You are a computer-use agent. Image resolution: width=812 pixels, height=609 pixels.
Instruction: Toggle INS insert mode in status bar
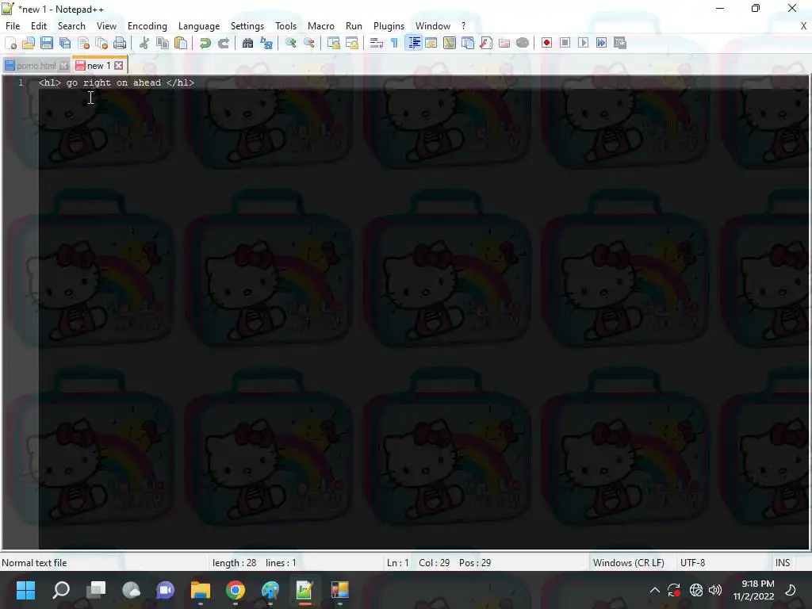tap(783, 563)
